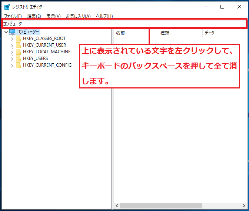
Task: Select the HKEY_CURRENT_USER label
Action: 44,45
